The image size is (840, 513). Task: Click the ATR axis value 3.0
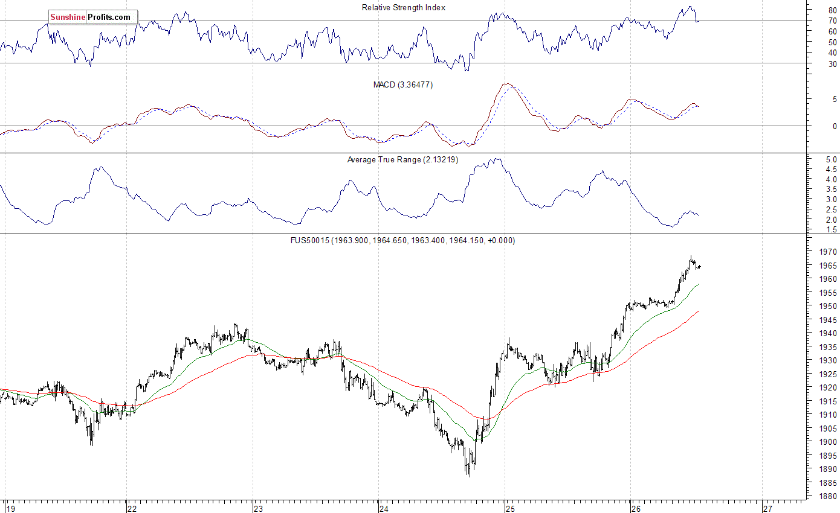tap(832, 200)
